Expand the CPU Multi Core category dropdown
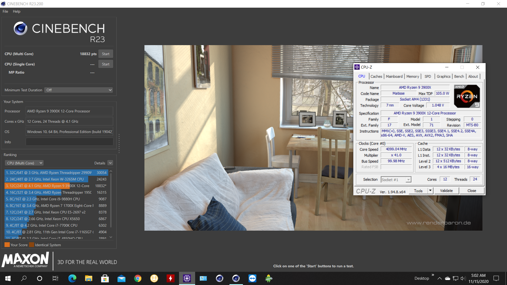This screenshot has height=285, width=507. tap(24, 163)
